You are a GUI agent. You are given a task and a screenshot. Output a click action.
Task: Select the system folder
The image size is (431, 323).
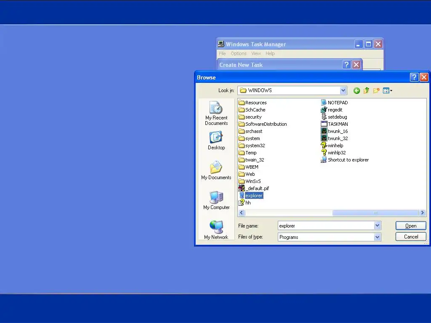coord(249,138)
